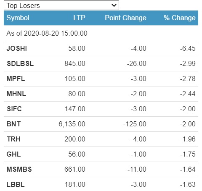202x191 pixels.
Task: Click the As of 2020-08-20 timestamp
Action: pos(47,33)
